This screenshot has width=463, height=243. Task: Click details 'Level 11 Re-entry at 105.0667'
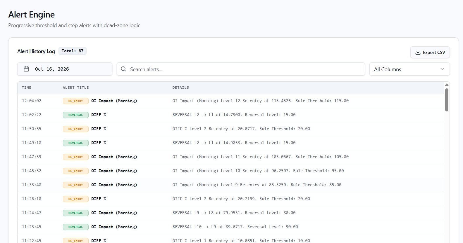tap(256, 157)
